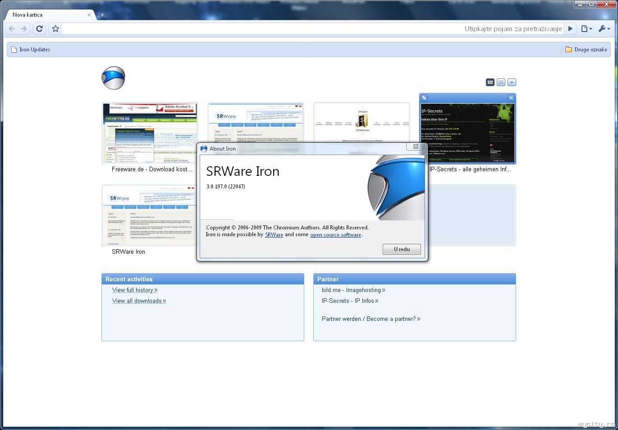Visit IP-Secrets - IP Infos partner link

[350, 301]
